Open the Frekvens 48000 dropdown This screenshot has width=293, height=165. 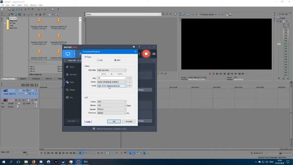point(112,113)
